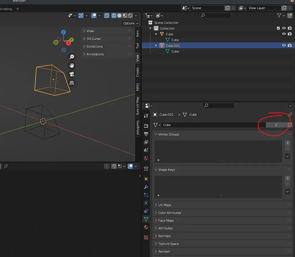
Task: Uncheck the Collection exclude checkbox
Action: tap(278, 28)
